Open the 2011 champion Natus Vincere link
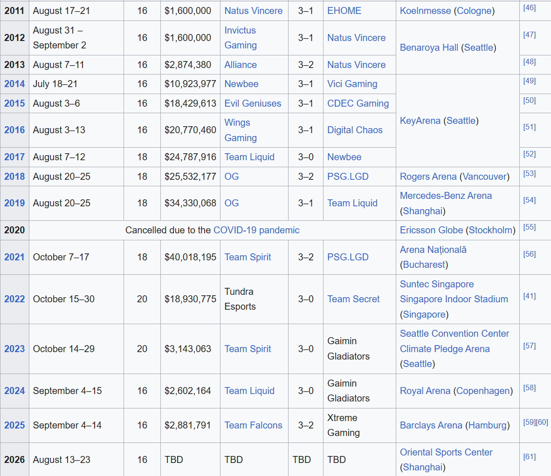 (254, 11)
